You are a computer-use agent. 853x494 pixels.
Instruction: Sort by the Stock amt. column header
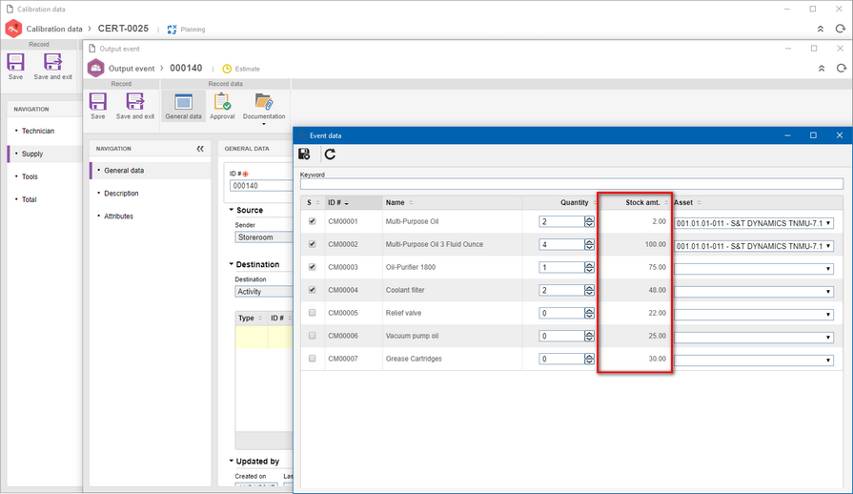635,202
